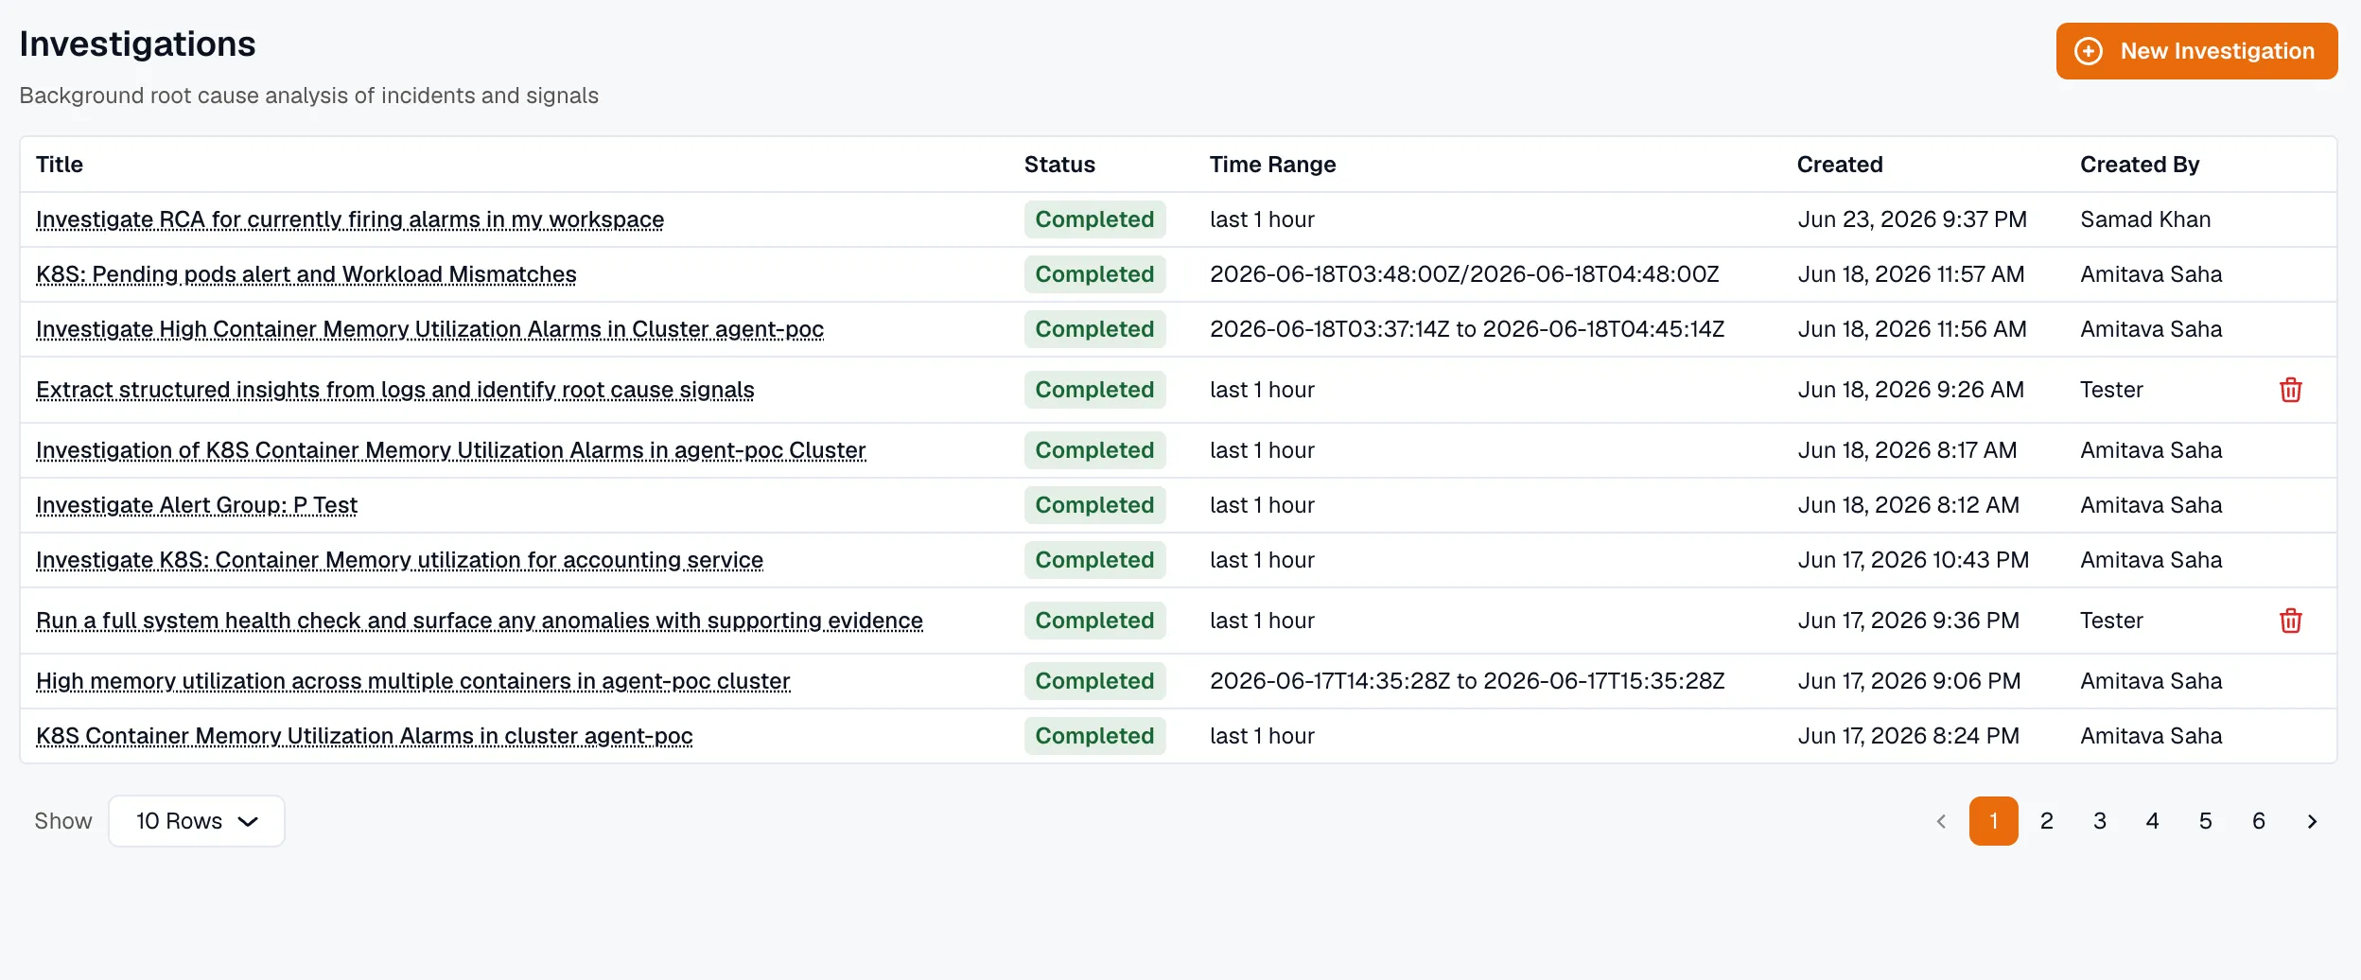Viewport: 2361px width, 980px height.
Task: Open 'K8S: Pending pods alert and Workload Mismatches'
Action: (306, 274)
